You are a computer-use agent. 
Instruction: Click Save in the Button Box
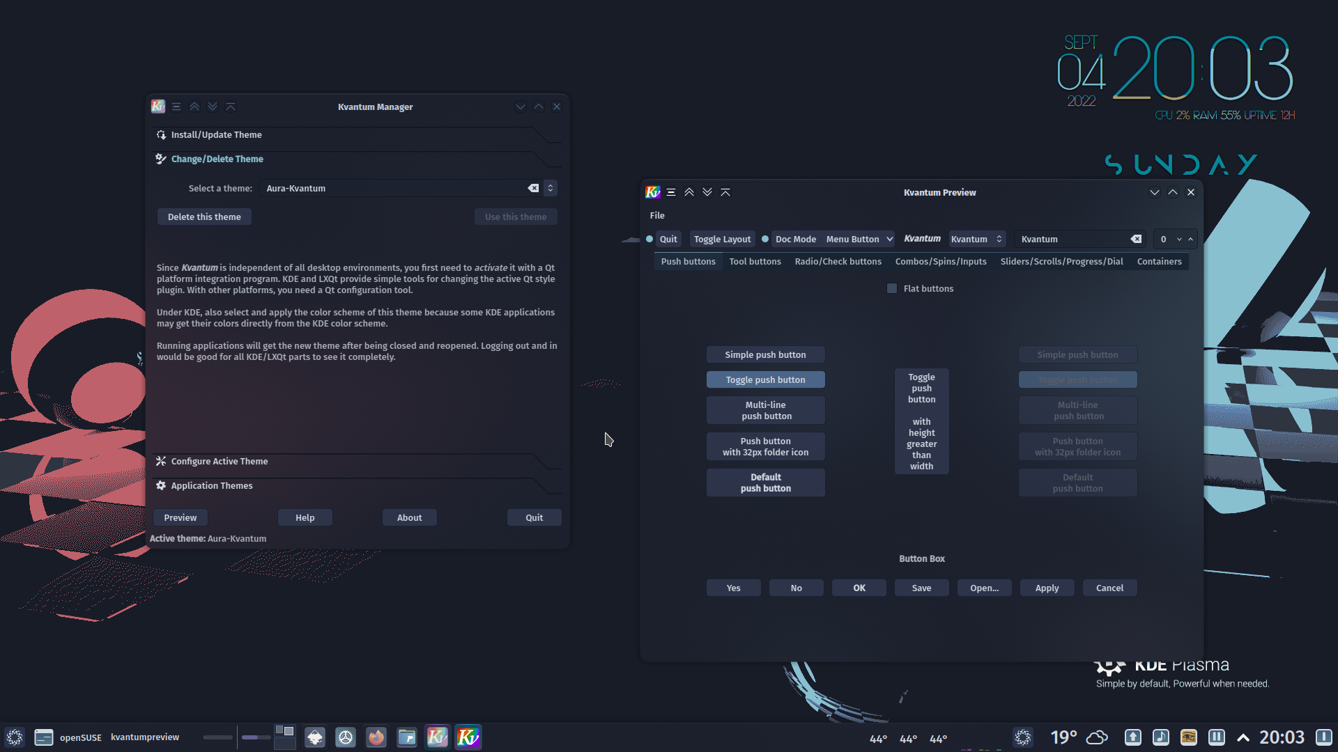[922, 588]
